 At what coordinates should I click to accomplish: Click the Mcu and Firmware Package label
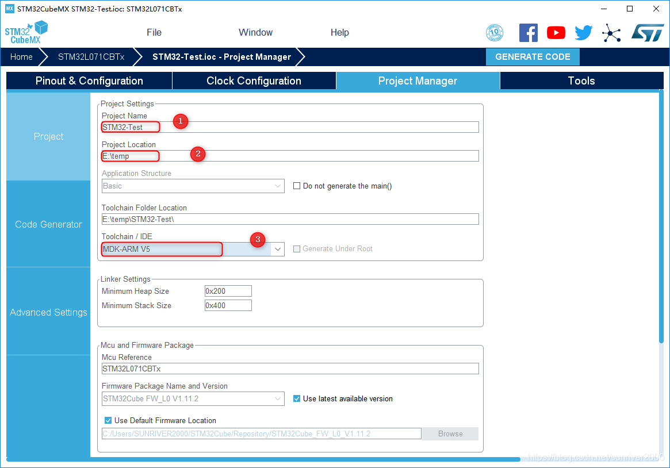(147, 345)
